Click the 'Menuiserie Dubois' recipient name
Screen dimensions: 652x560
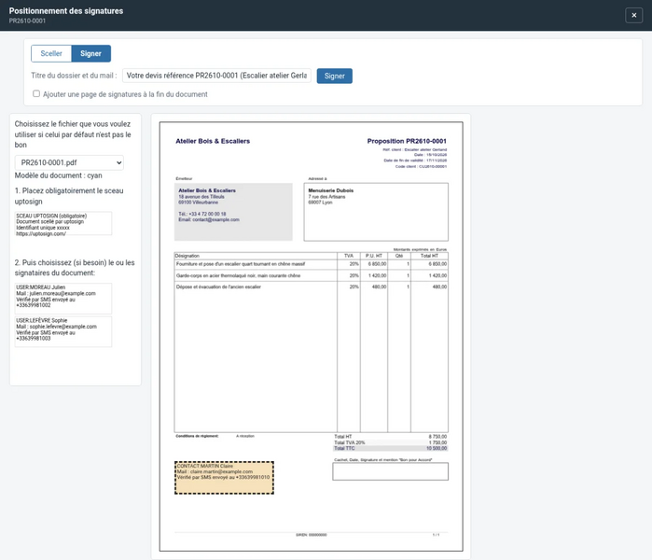coord(330,190)
